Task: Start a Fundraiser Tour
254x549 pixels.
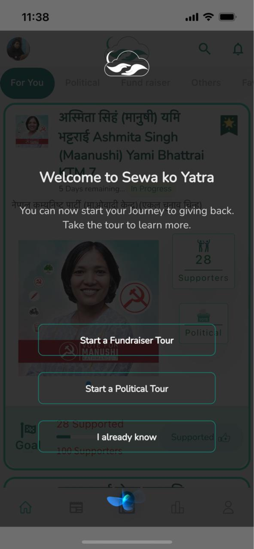Action: 127,340
